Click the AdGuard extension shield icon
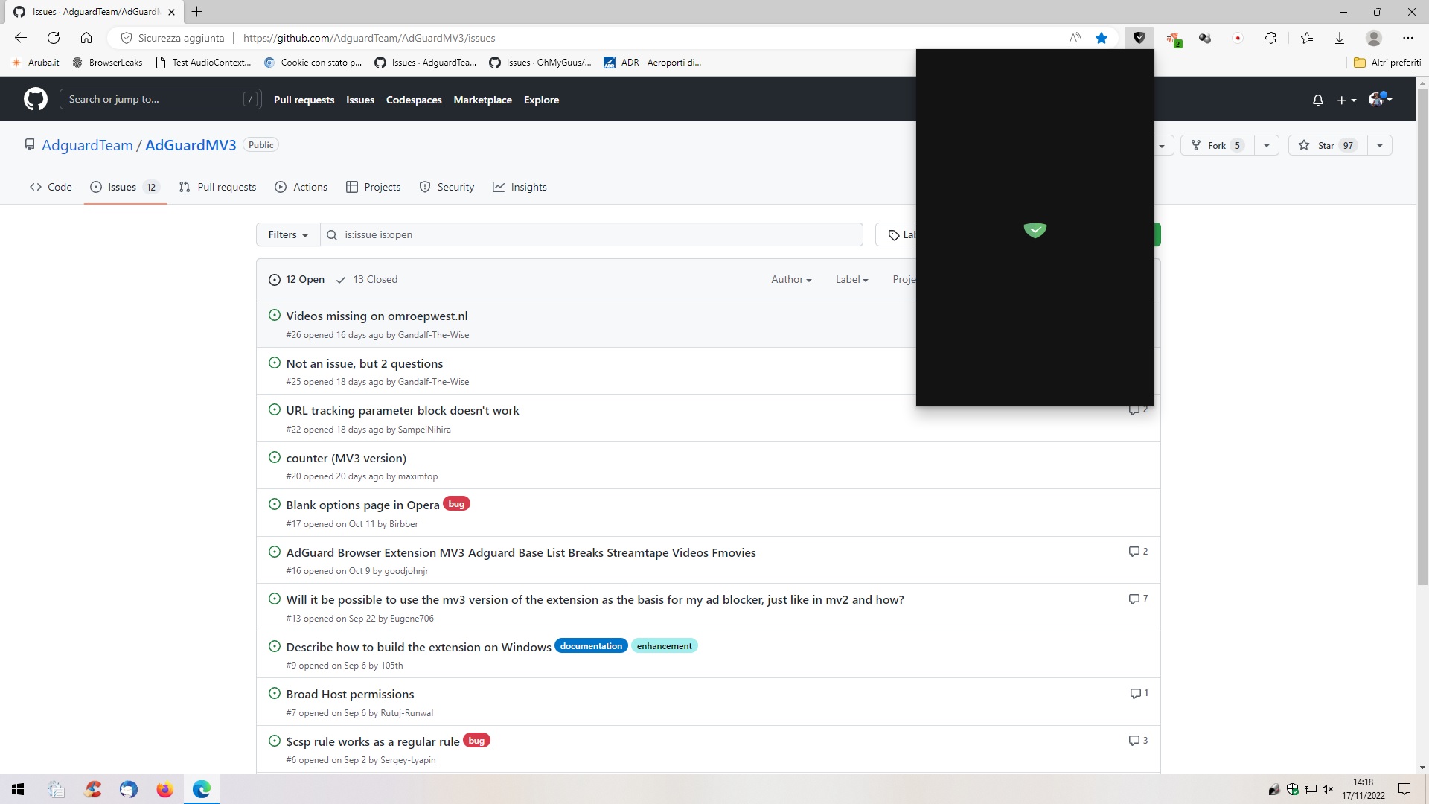 1139,38
